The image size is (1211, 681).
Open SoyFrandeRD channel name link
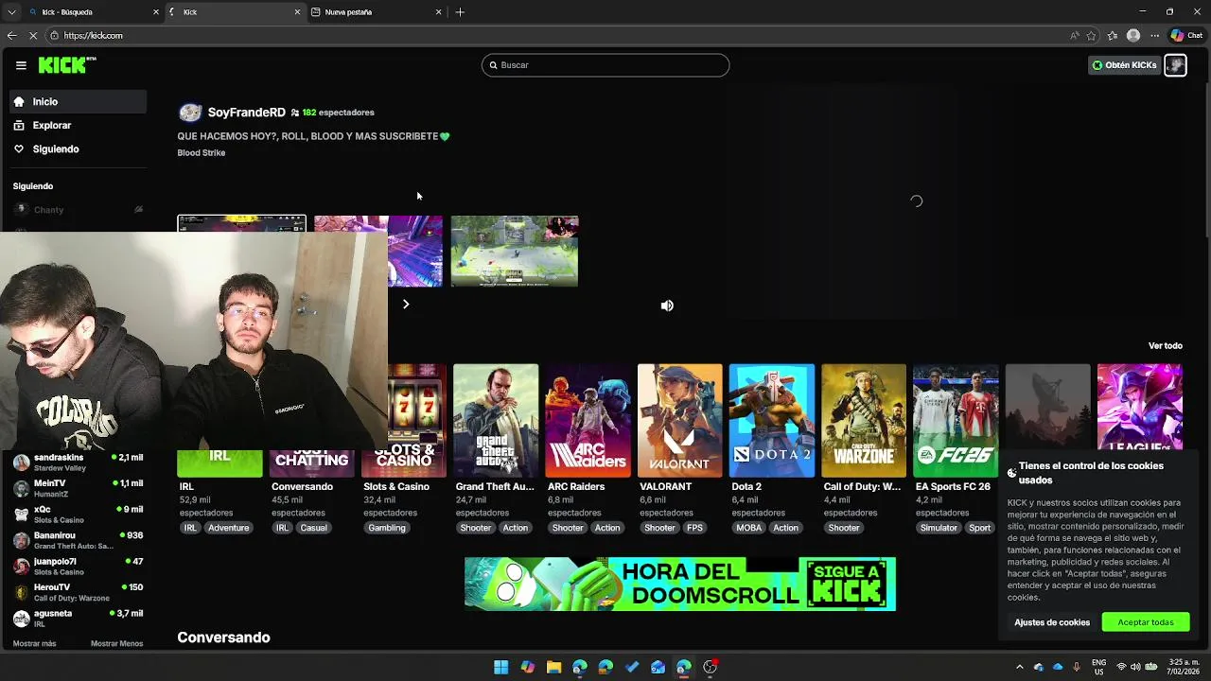coord(246,113)
